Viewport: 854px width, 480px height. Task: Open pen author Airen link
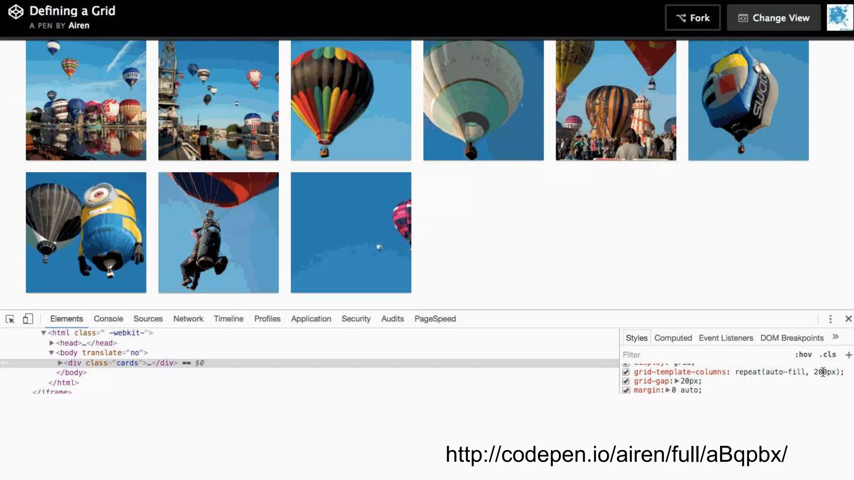[79, 25]
